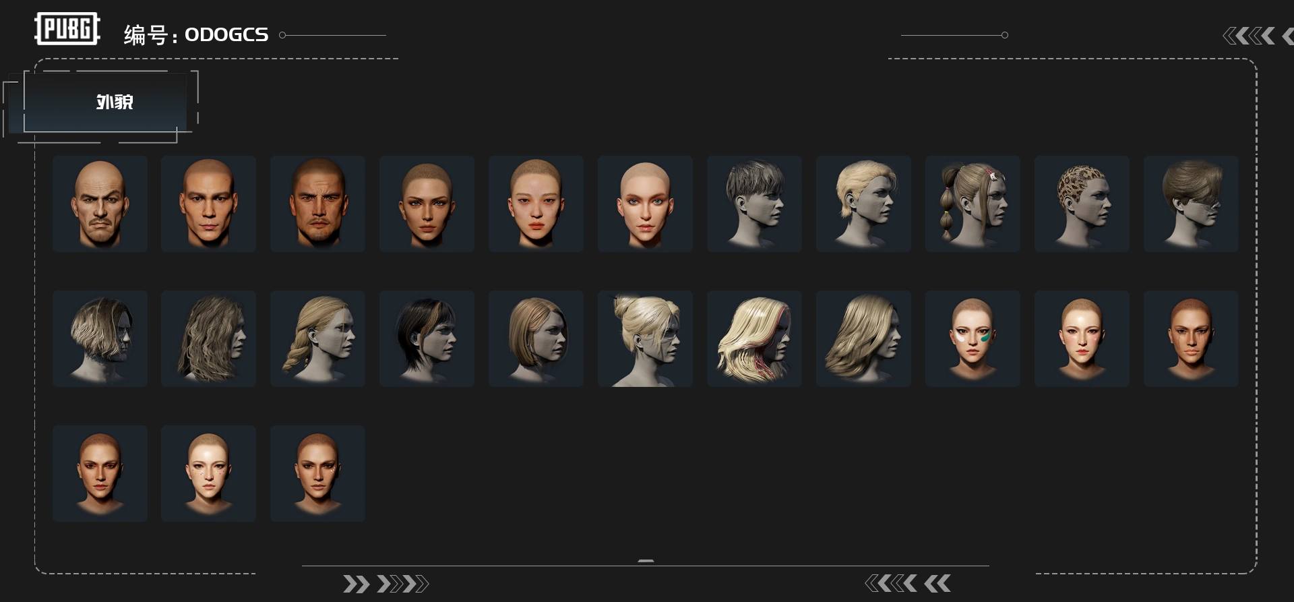Select the tan blue-eyed woman face, top row
This screenshot has width=1294, height=602.
[427, 204]
